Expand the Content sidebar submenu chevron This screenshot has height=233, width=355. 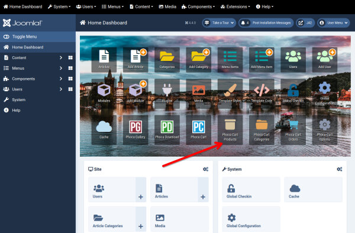coord(61,58)
